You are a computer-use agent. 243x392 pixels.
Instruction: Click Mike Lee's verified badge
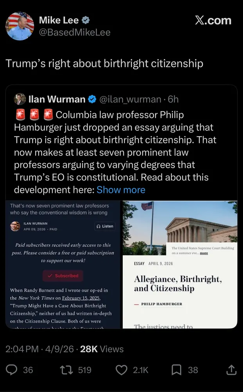click(x=86, y=20)
